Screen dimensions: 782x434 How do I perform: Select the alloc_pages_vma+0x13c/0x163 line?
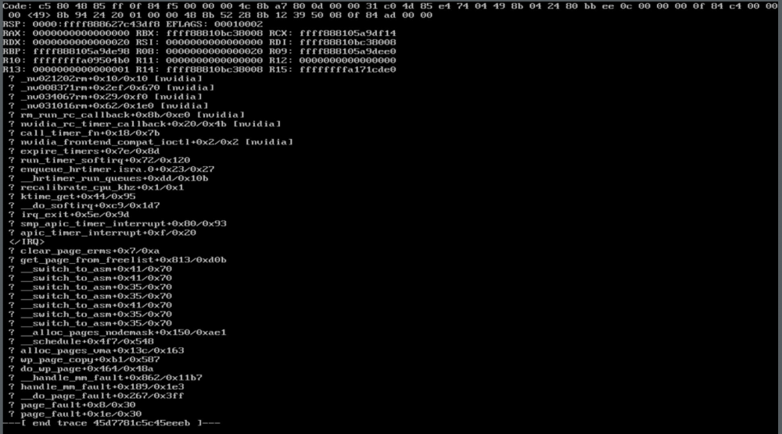click(x=96, y=350)
